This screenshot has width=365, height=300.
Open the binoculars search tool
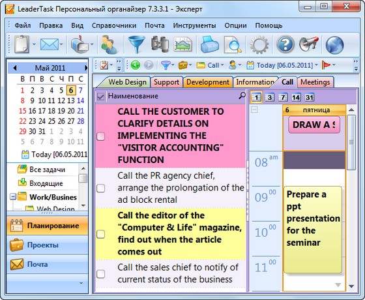[x=160, y=44]
